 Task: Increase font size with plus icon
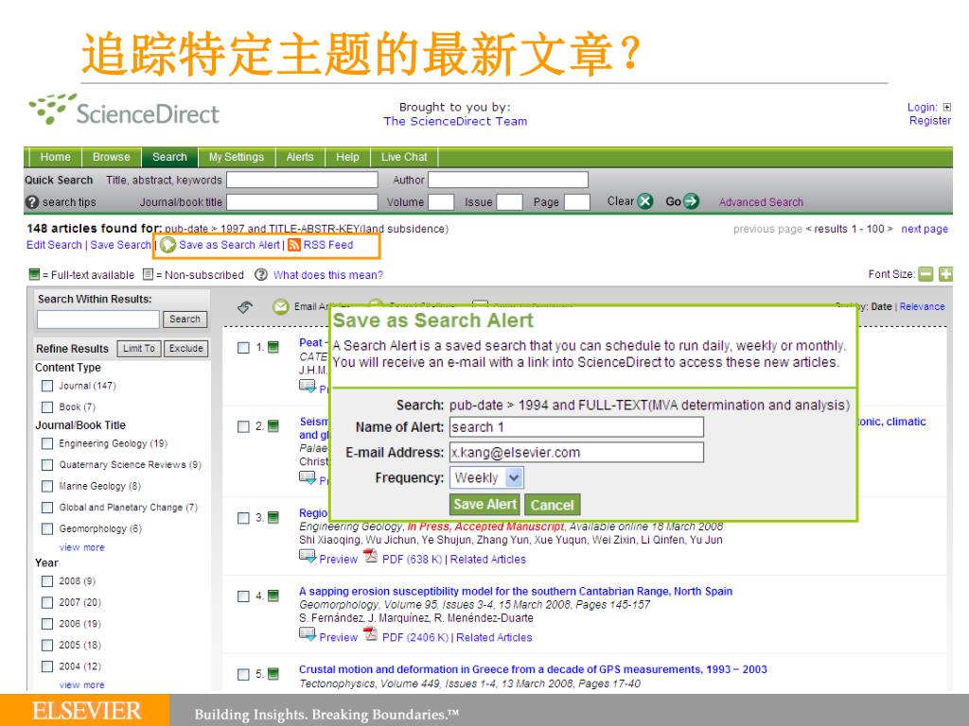(945, 274)
